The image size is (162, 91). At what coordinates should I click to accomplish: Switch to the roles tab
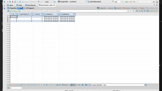click(19, 5)
